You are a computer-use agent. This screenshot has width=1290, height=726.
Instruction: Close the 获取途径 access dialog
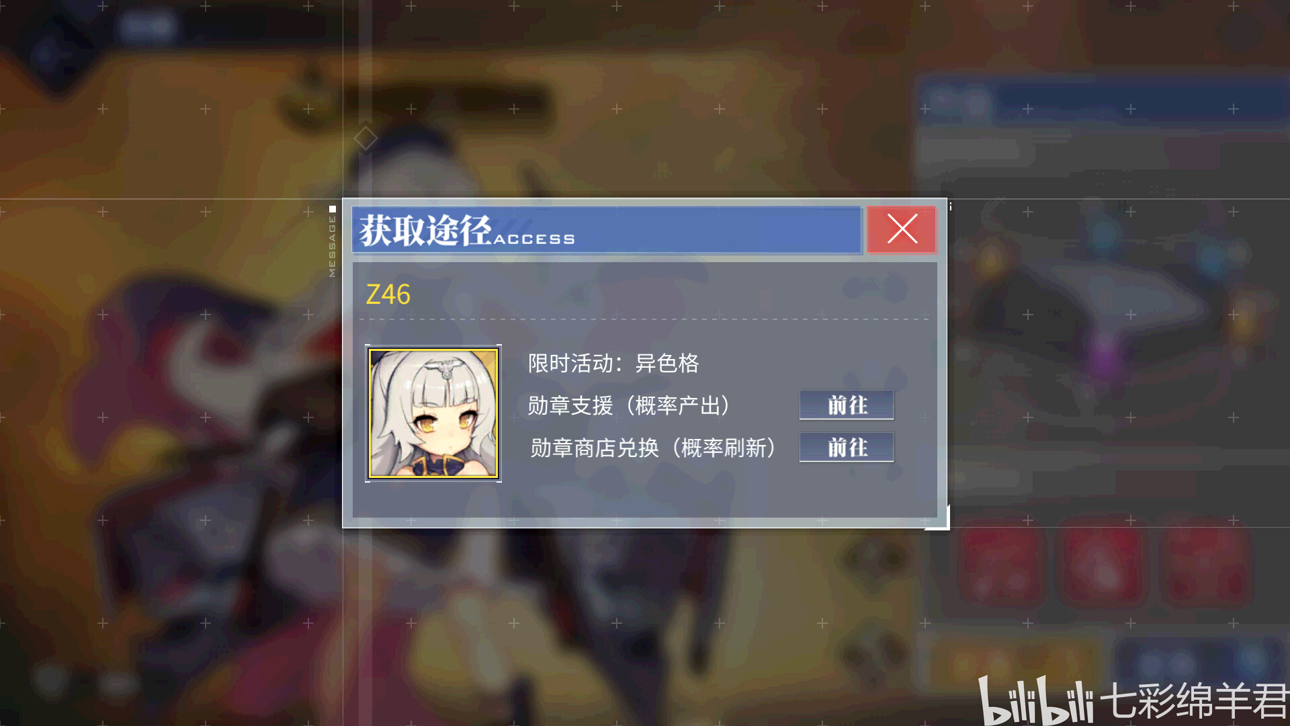point(901,229)
